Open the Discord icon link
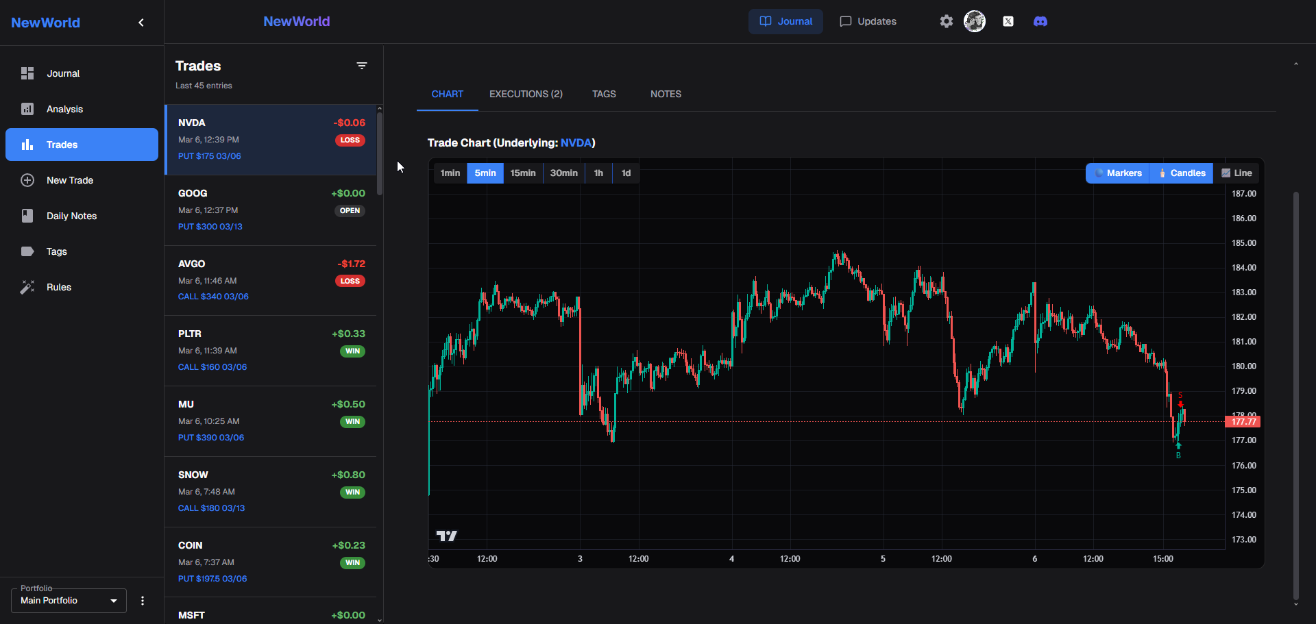 (x=1040, y=21)
